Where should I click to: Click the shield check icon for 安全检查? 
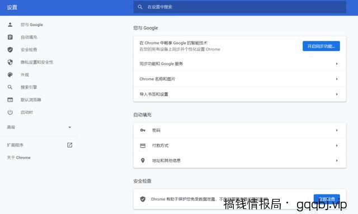pyautogui.click(x=10, y=50)
